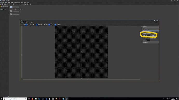The height and width of the screenshot is (100, 179).
Task: Click the Roll input field
Action: 148,40
